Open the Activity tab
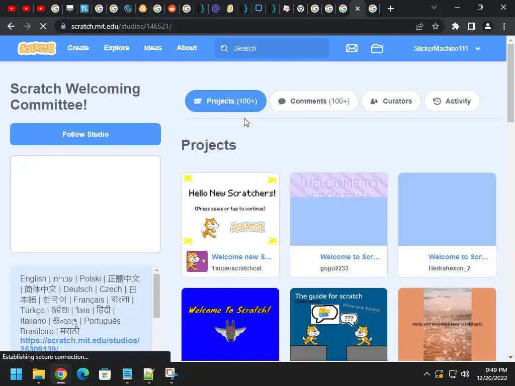515x386 pixels. click(x=452, y=101)
